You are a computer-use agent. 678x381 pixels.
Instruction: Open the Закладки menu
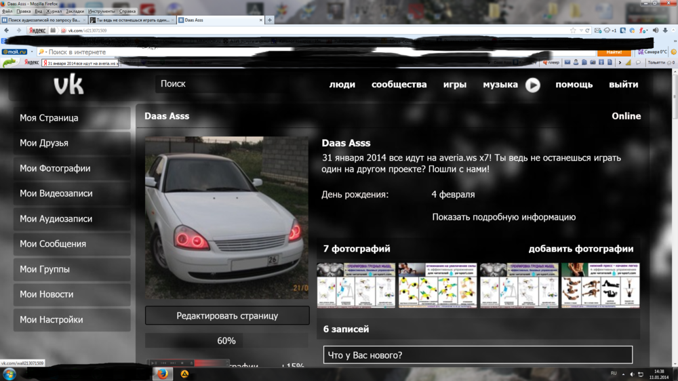point(75,12)
